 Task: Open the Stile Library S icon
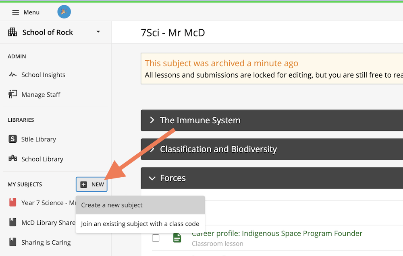12,139
